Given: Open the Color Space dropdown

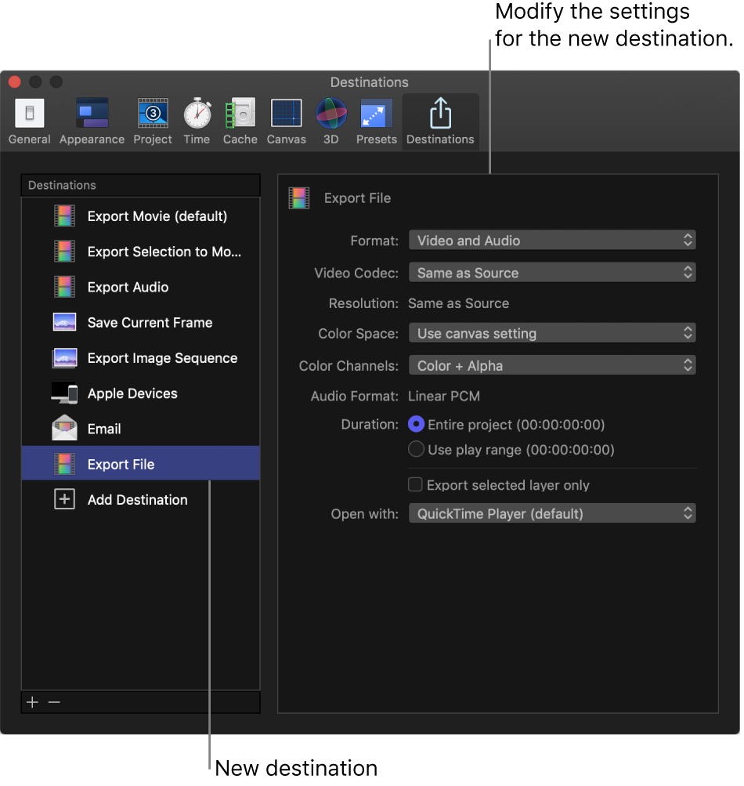Looking at the screenshot, I should coord(552,333).
